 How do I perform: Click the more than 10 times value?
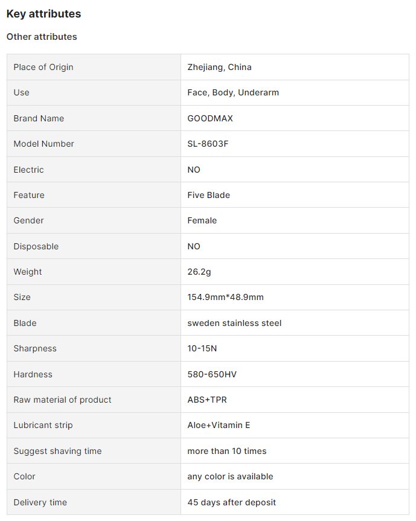click(226, 451)
